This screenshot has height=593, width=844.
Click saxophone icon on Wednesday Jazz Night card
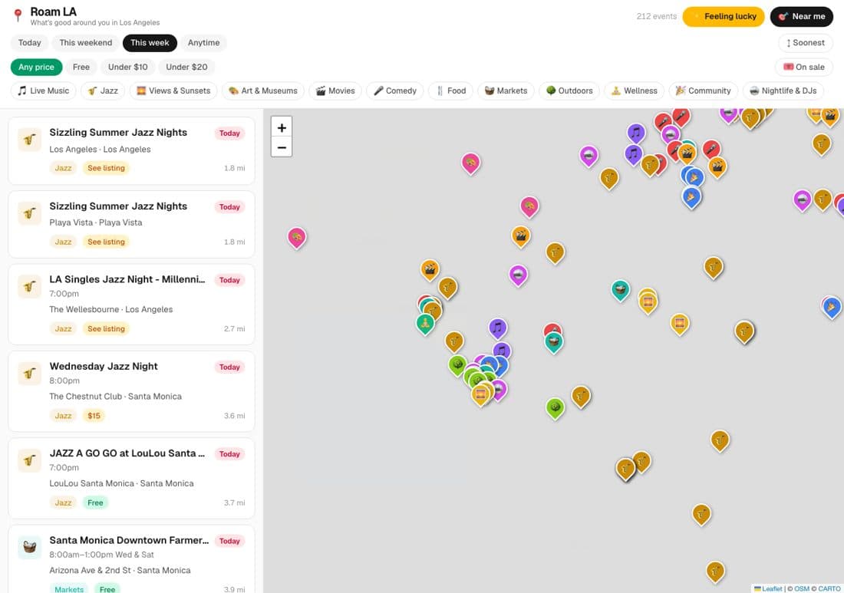tap(30, 373)
